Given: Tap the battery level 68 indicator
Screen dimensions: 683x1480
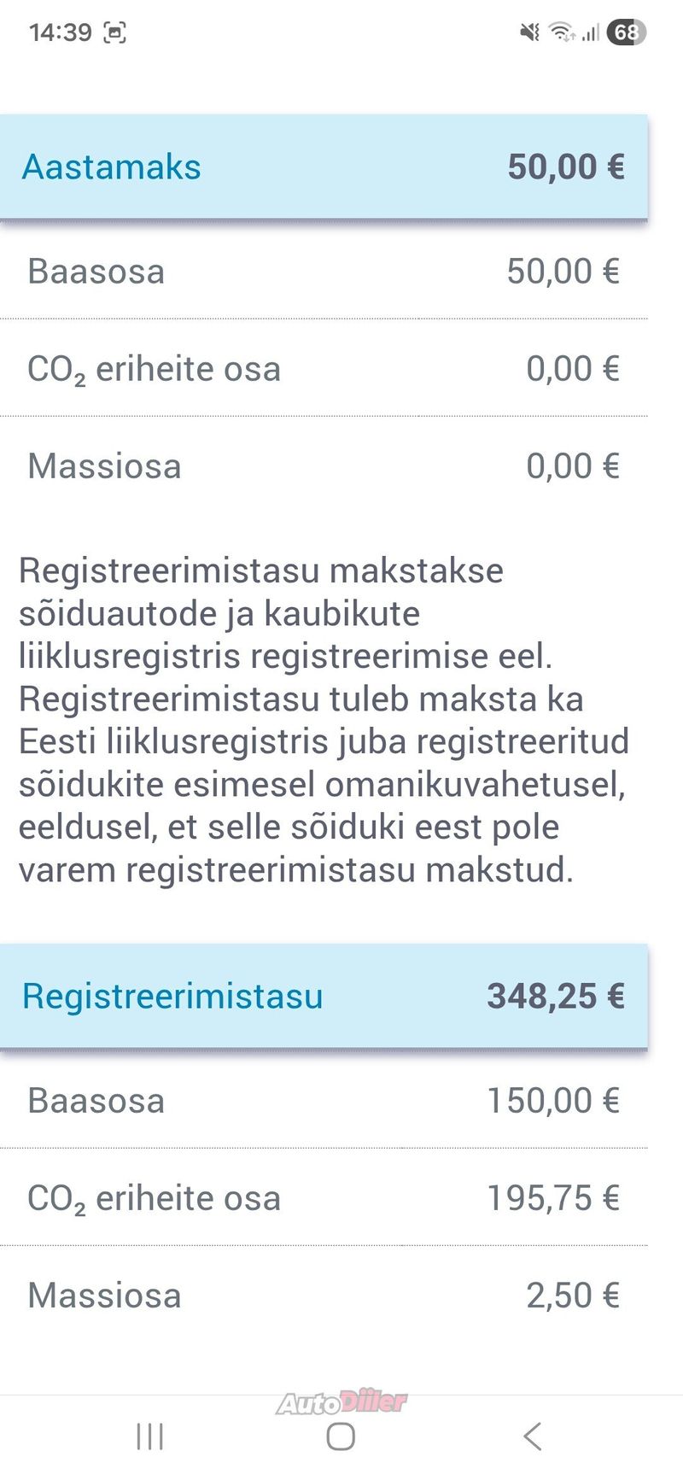Looking at the screenshot, I should (x=626, y=32).
